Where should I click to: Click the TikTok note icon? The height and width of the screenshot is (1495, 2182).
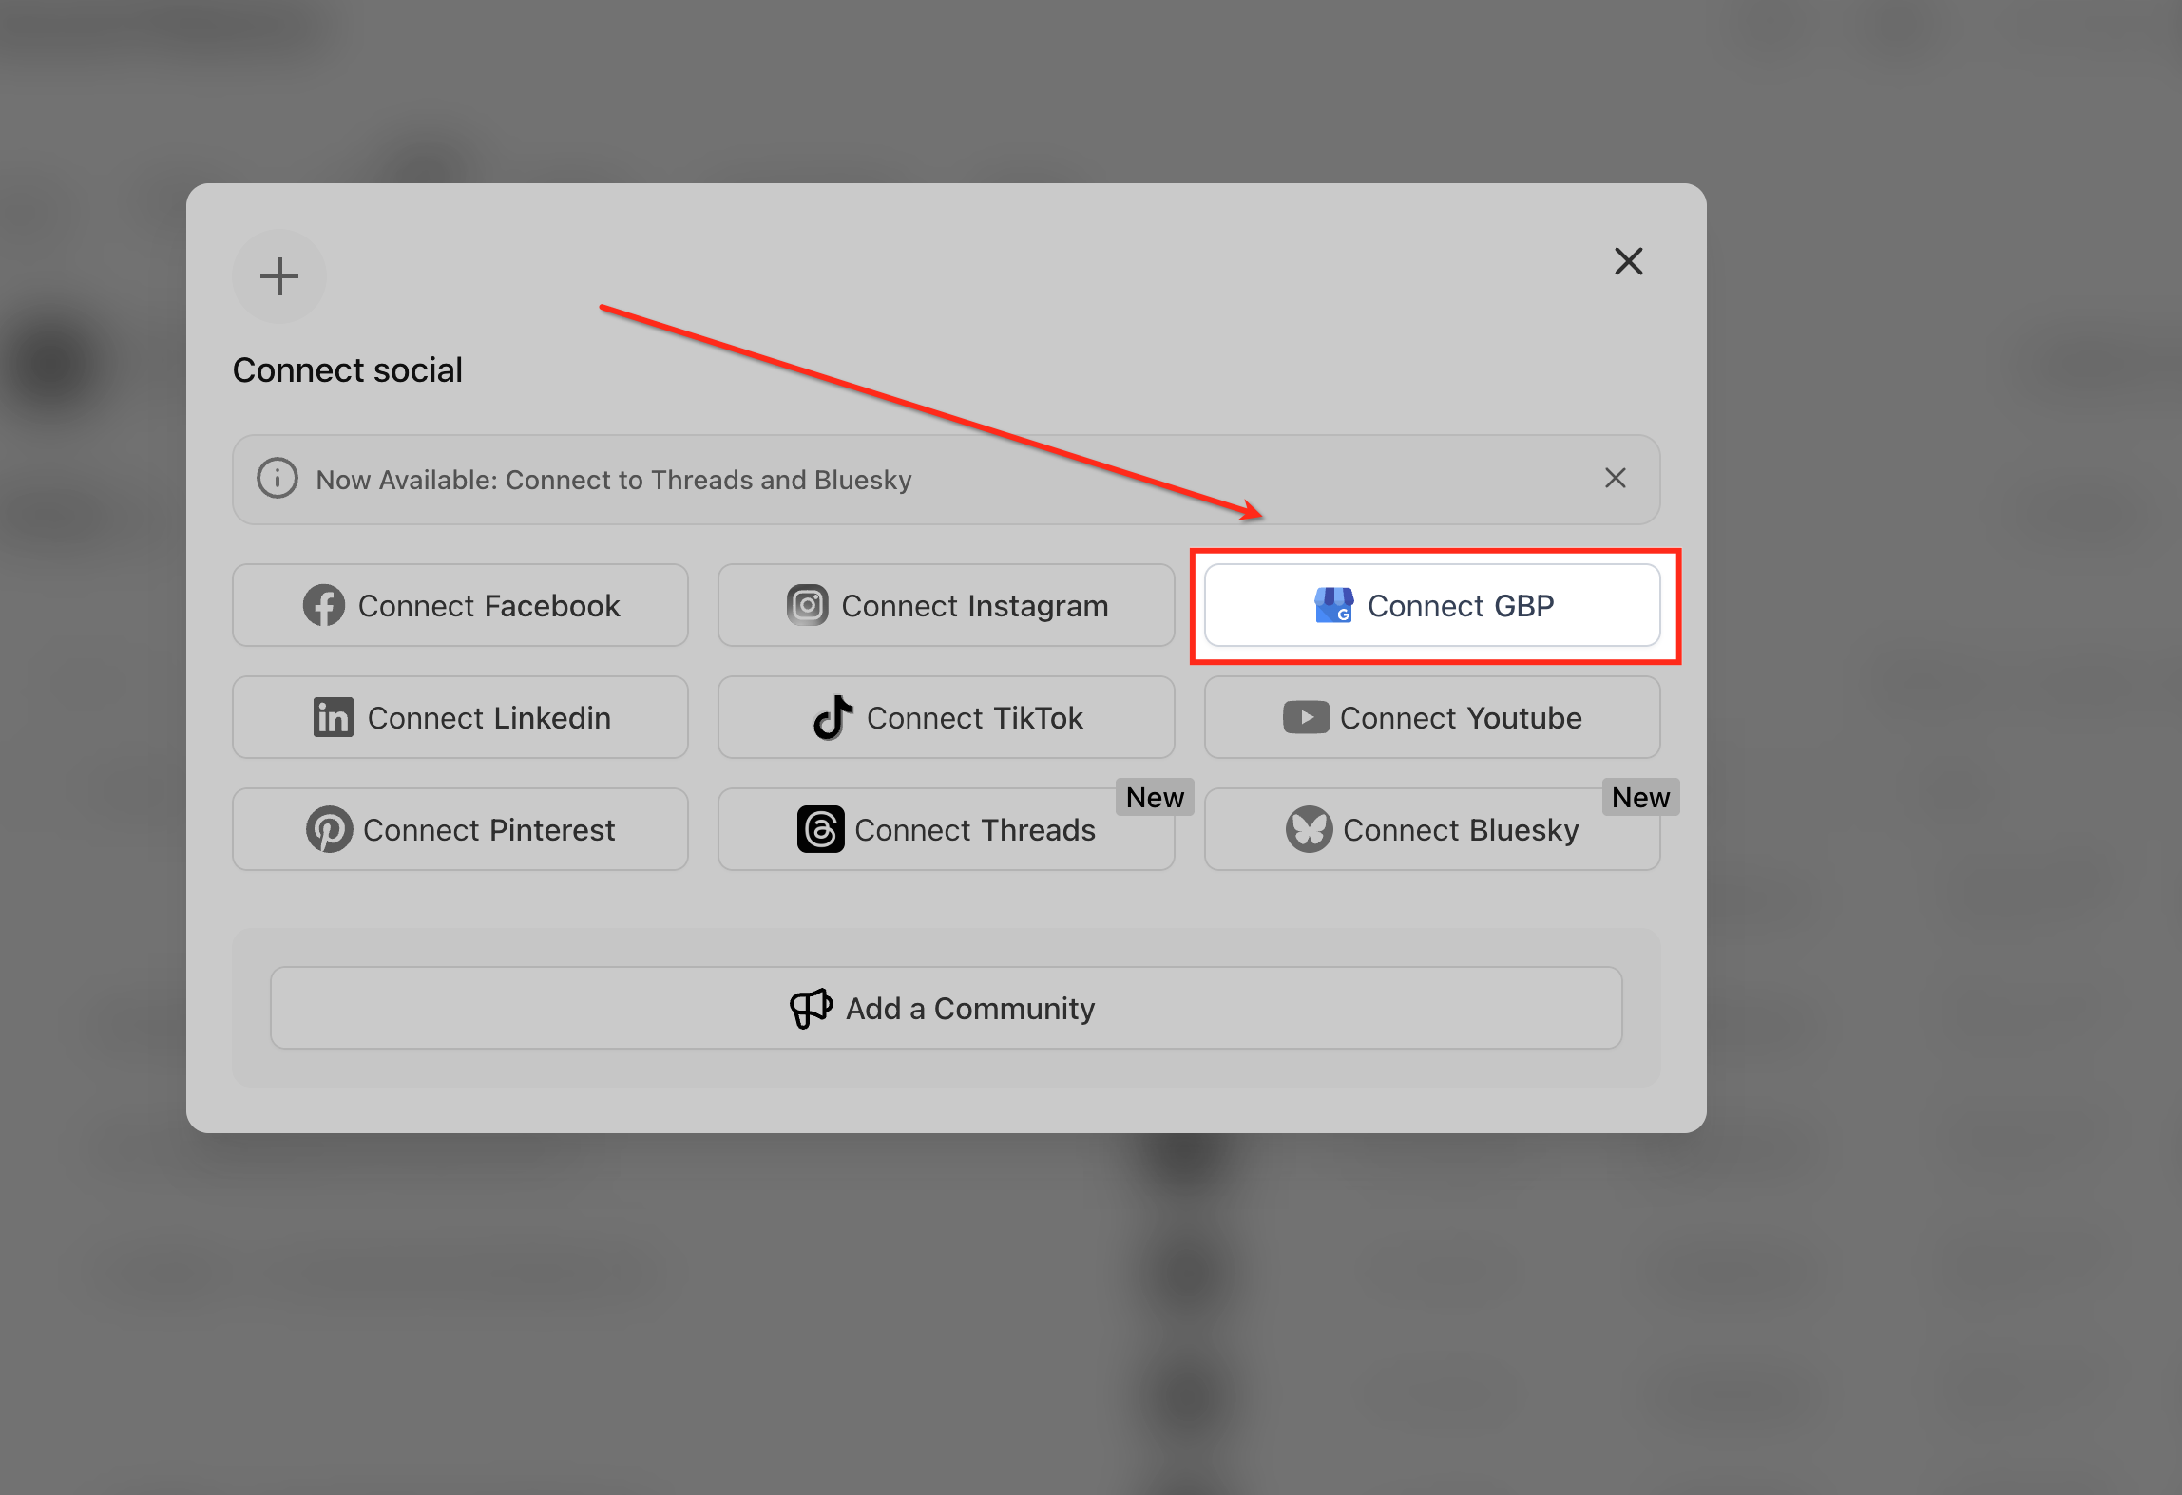(833, 717)
